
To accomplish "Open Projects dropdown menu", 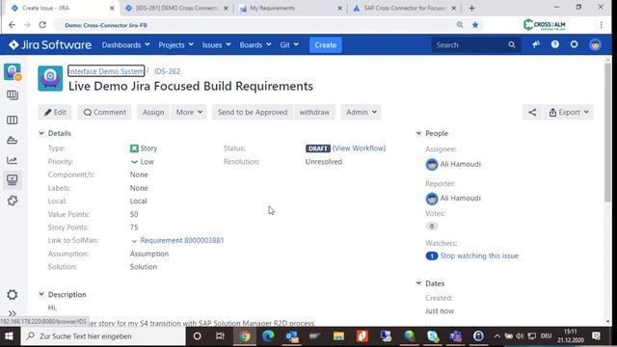I will (175, 45).
